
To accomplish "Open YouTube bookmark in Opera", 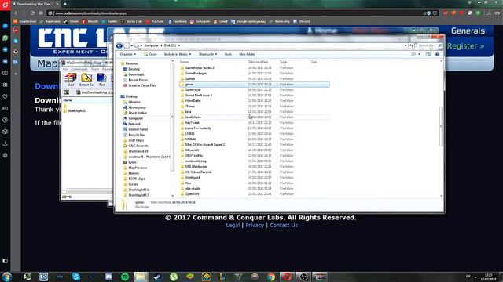I will click(x=155, y=21).
